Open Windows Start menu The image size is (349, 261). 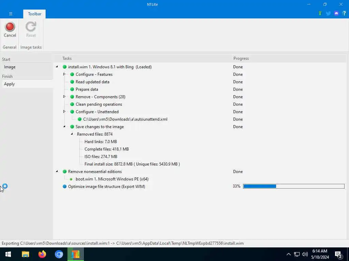[8, 254]
